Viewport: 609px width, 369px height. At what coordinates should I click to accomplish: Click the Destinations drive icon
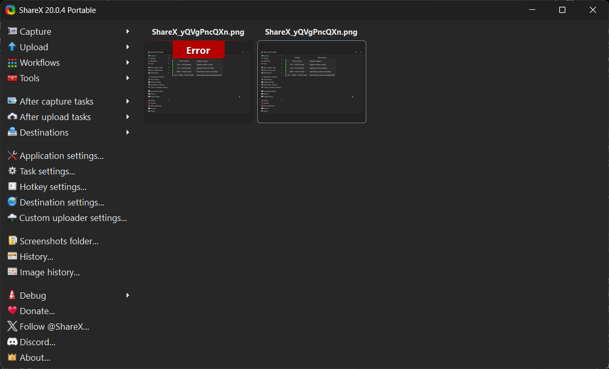12,132
